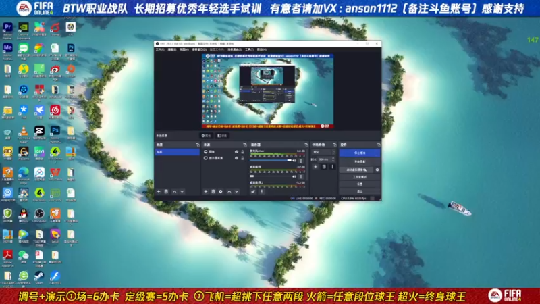Toggle Studio Mode (工作室模式) button
The image size is (540, 304).
point(360,177)
